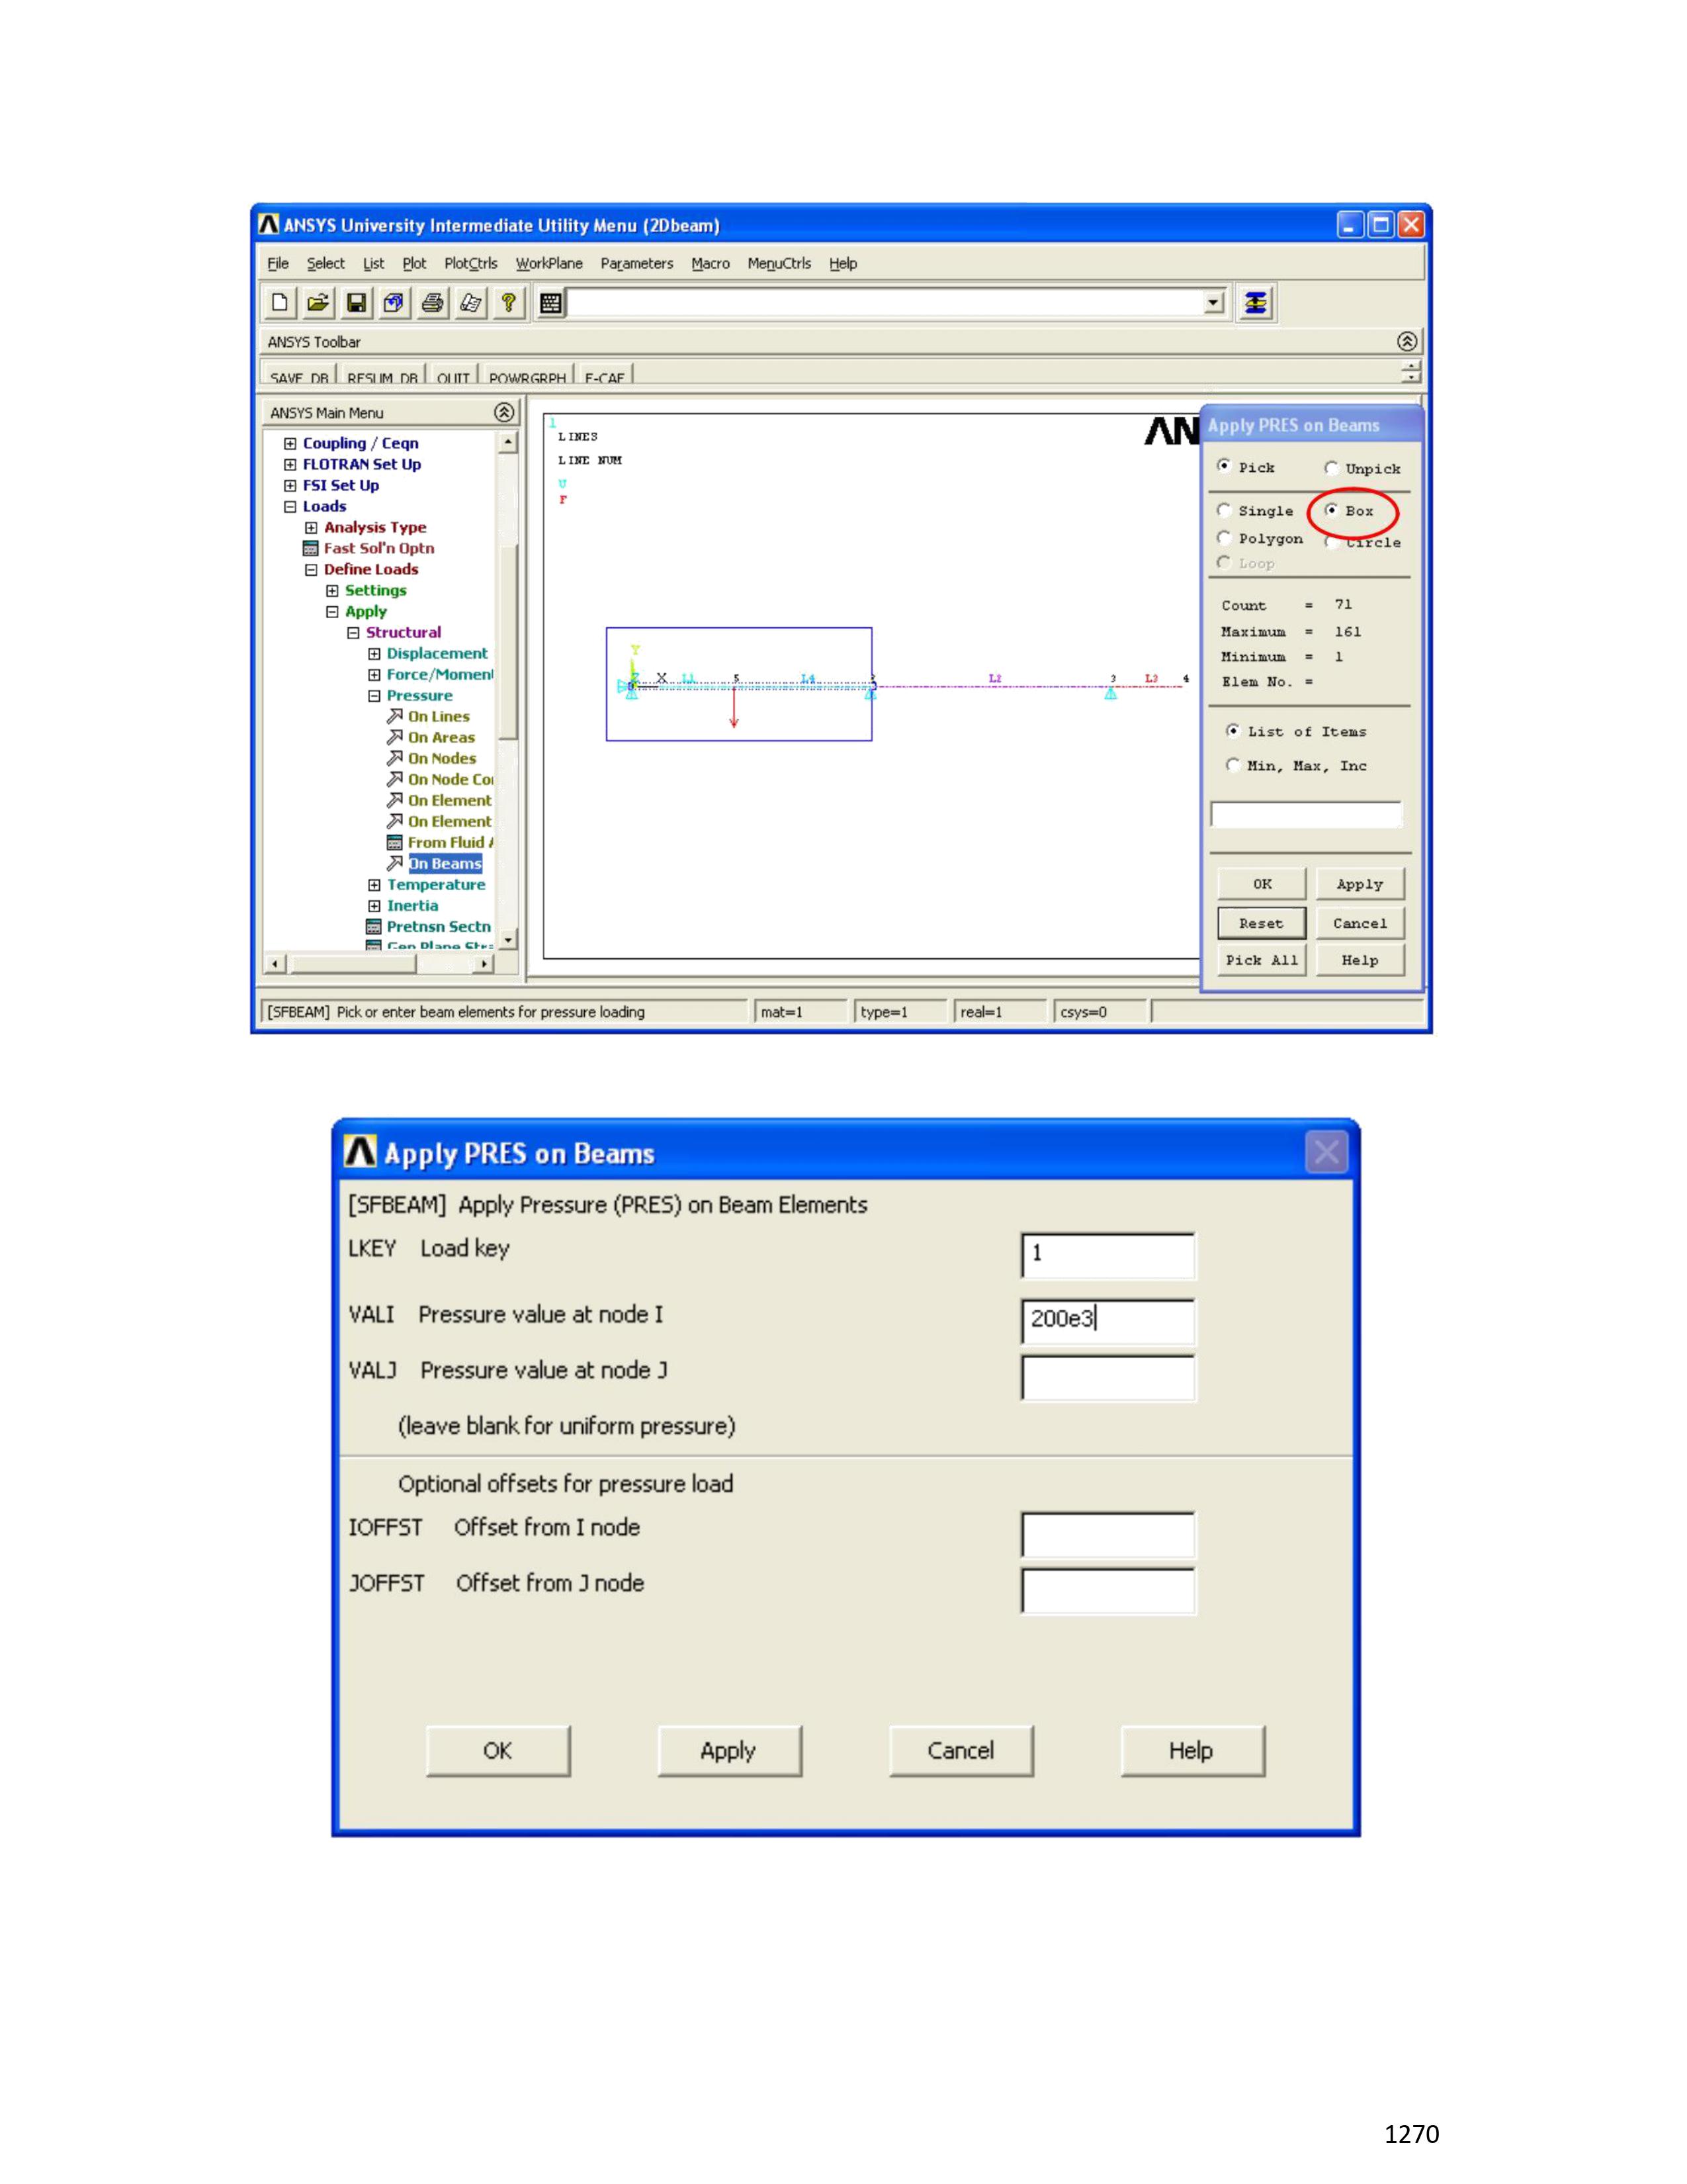
Task: Select the Single pick radio button
Action: 1225,510
